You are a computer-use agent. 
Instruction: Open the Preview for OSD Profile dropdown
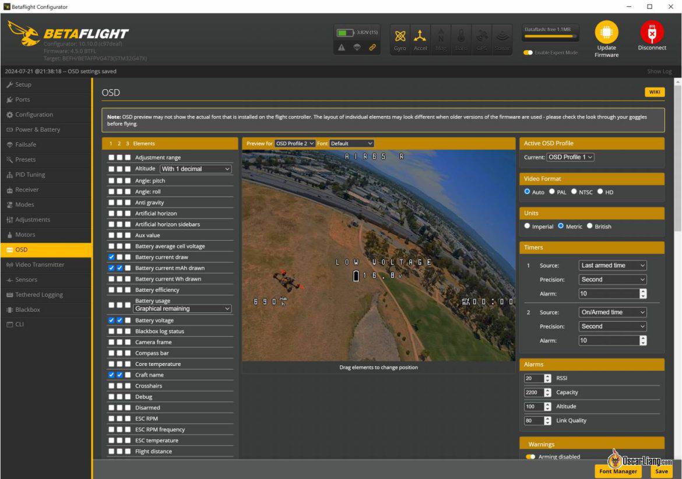coord(294,143)
